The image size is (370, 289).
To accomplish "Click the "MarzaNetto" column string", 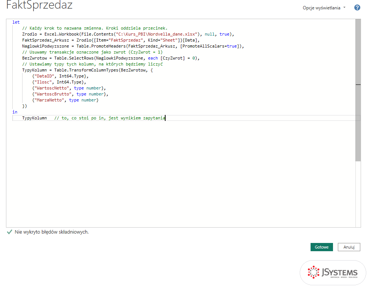I will click(x=49, y=100).
